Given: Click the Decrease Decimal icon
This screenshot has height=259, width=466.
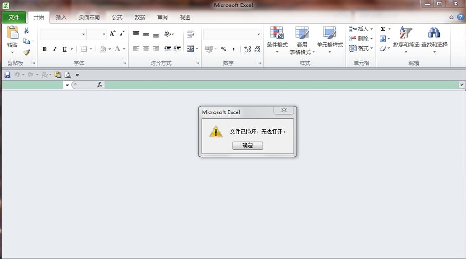Looking at the screenshot, I should (258, 49).
